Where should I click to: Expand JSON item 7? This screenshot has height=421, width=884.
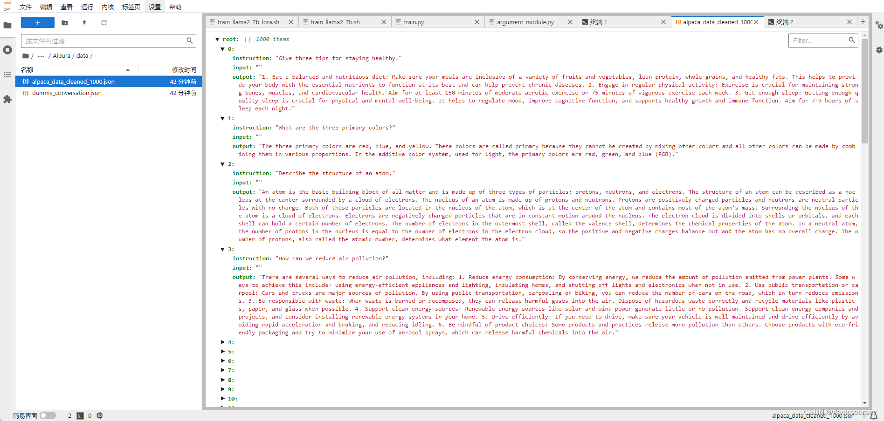(223, 370)
